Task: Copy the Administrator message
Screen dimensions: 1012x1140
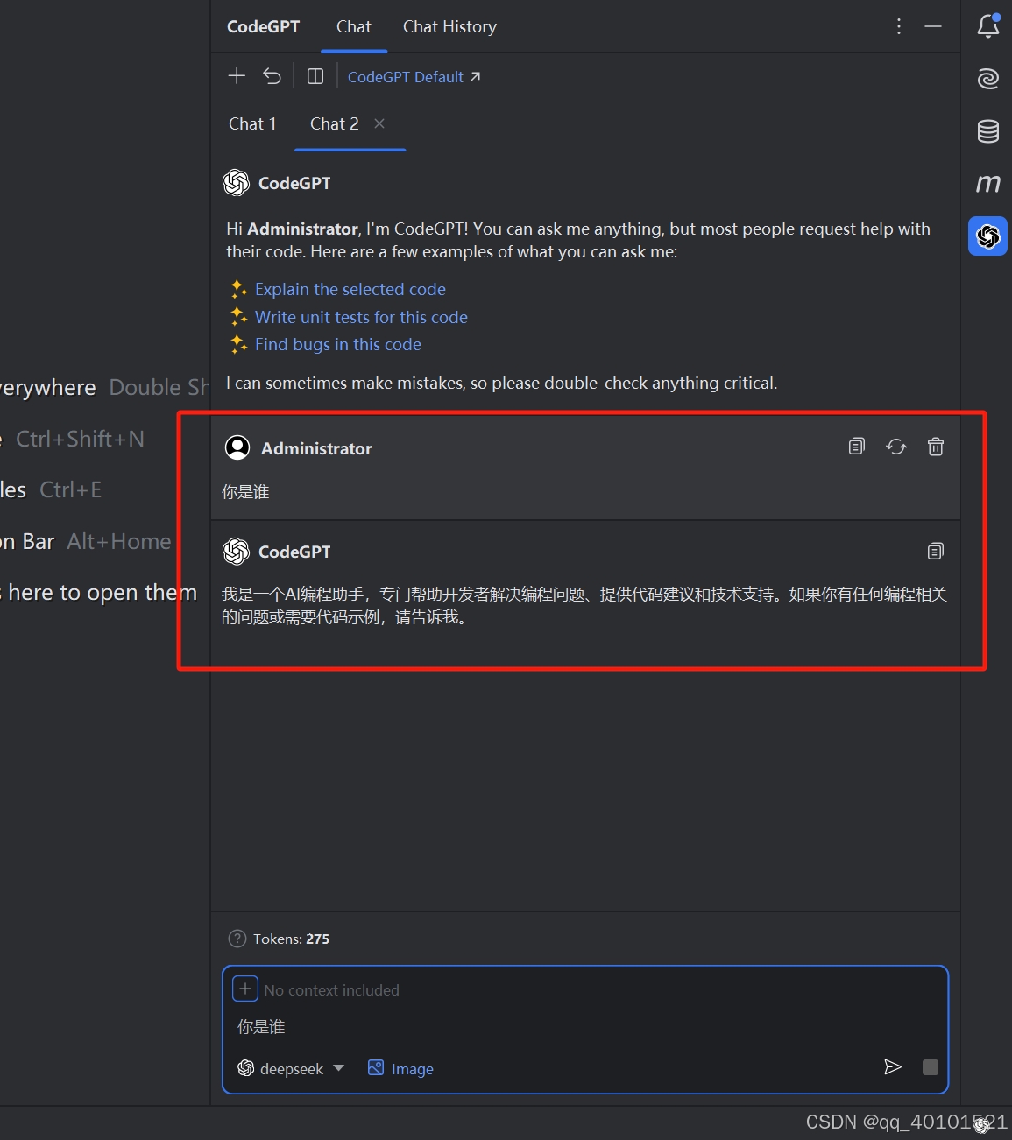Action: (857, 447)
